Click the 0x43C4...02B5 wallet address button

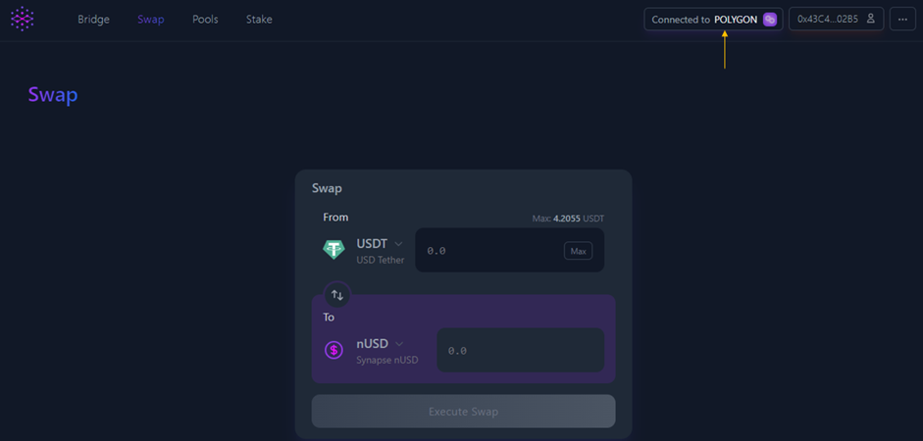click(x=827, y=20)
